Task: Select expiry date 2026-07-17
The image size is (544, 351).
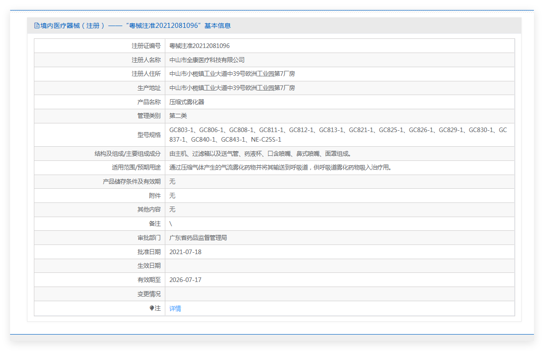Action: pos(185,280)
